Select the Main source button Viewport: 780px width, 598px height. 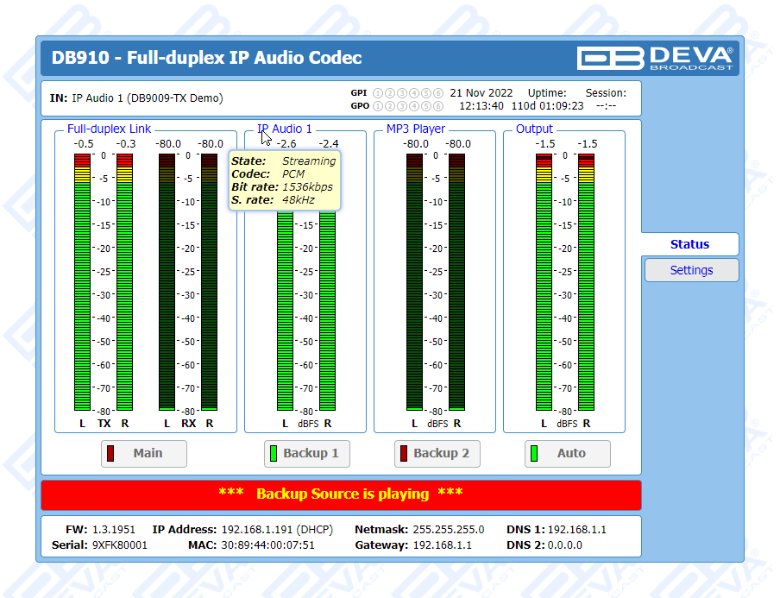(144, 454)
